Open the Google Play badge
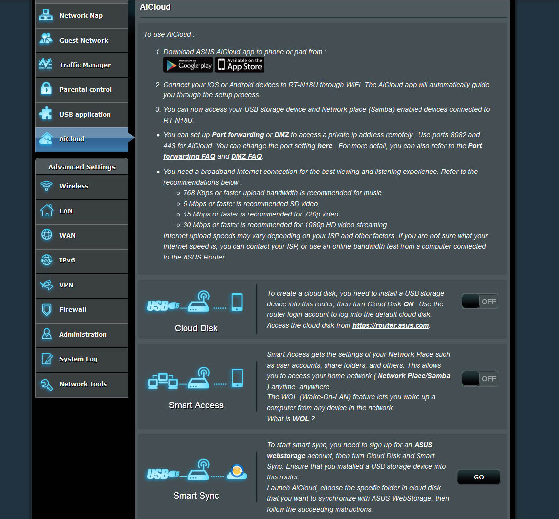The image size is (559, 519). coord(188,65)
